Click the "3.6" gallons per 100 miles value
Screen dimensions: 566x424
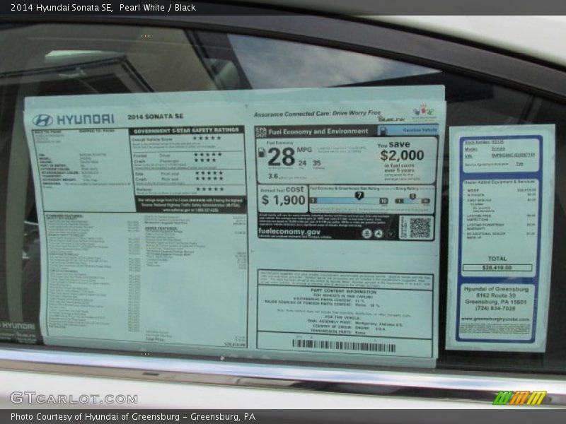[x=273, y=176]
